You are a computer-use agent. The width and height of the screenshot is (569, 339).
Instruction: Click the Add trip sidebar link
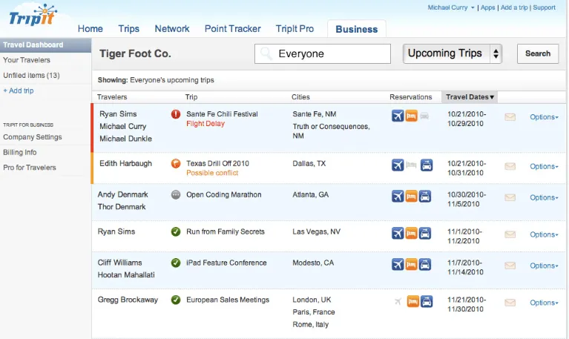pos(19,90)
